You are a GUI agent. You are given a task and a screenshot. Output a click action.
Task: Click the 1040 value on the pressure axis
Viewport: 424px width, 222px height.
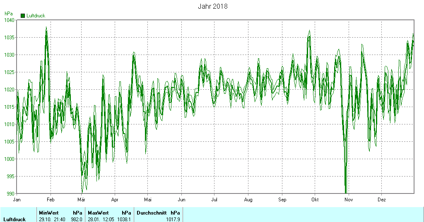tap(9, 20)
